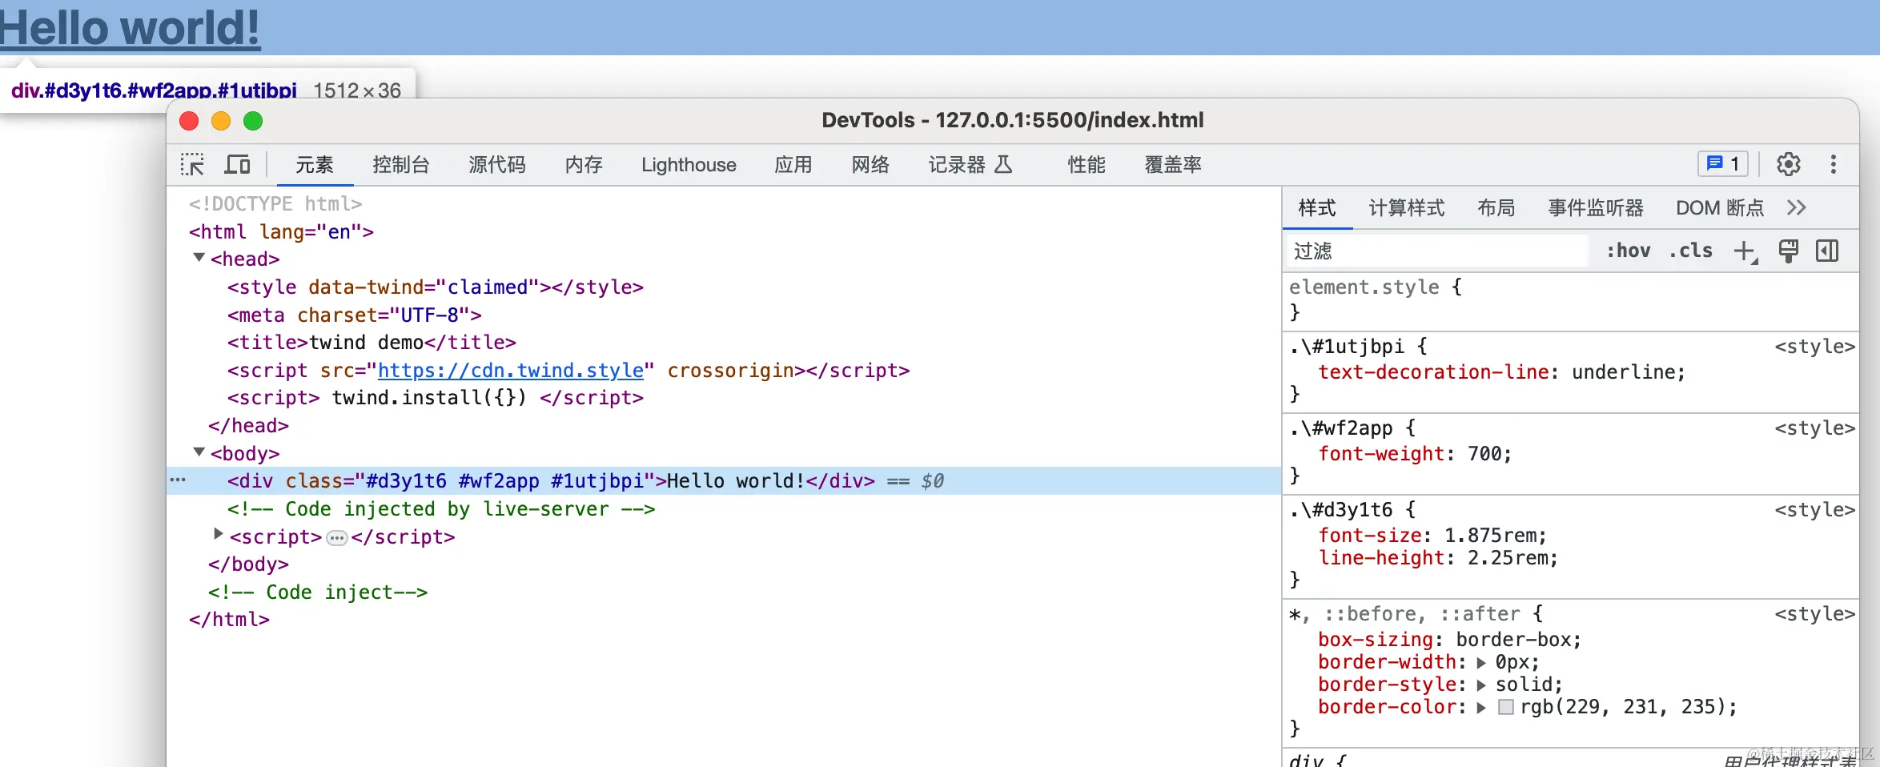Open the 网络 tab

tap(870, 165)
